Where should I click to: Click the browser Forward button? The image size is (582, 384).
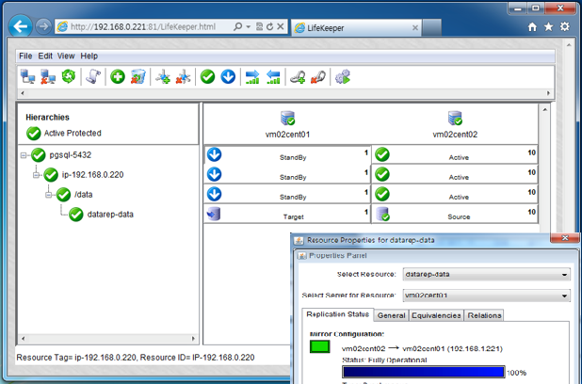pyautogui.click(x=43, y=26)
